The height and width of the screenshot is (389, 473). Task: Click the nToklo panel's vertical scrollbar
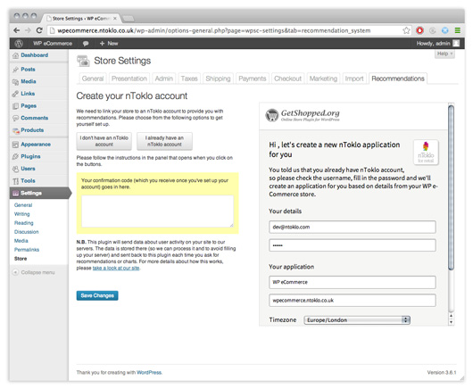click(451, 187)
